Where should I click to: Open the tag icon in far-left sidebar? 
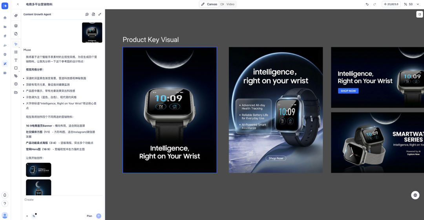pos(5,36)
